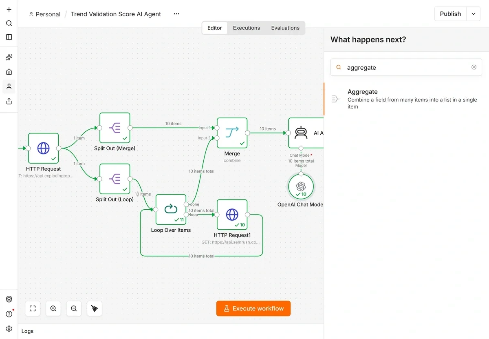The height and width of the screenshot is (339, 489).
Task: Select the Split Out (Merge) node
Action: (x=115, y=128)
